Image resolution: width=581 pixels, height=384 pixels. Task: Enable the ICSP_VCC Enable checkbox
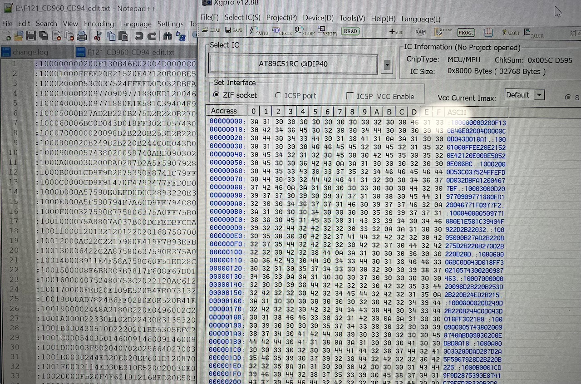coord(350,96)
